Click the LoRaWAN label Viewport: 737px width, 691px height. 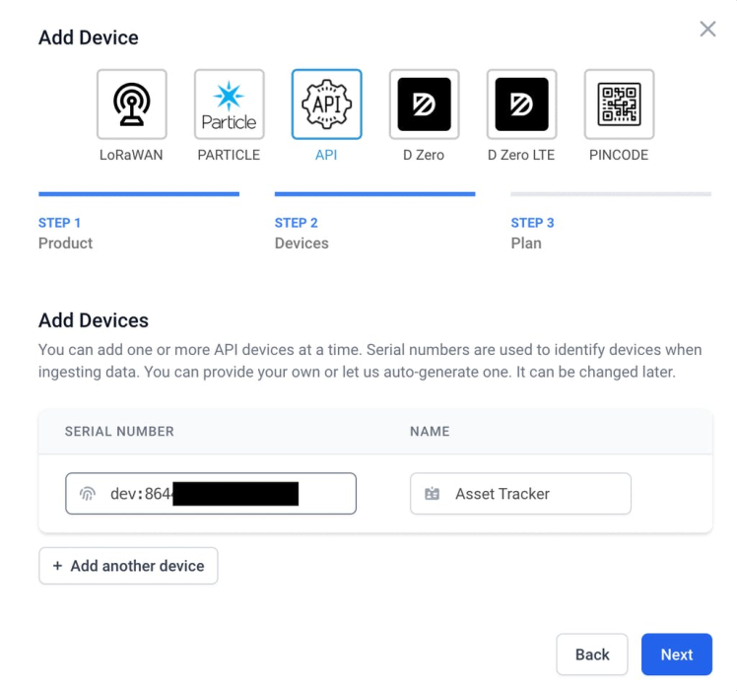click(131, 155)
